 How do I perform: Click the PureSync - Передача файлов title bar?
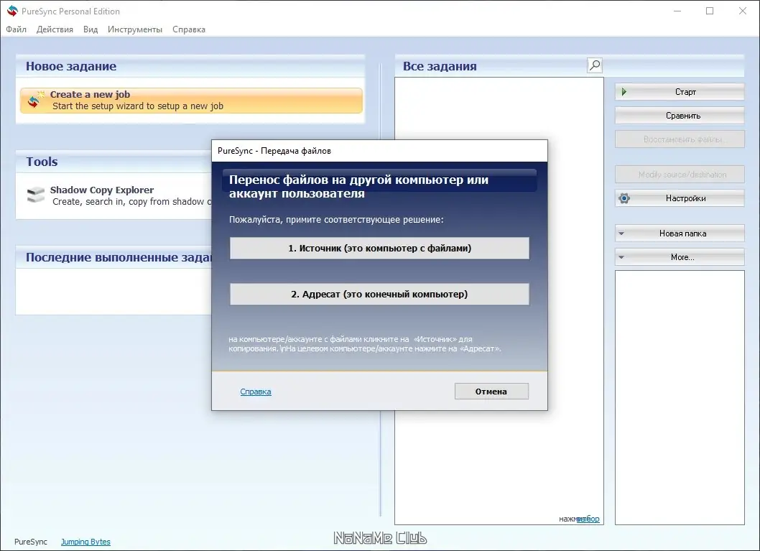click(x=379, y=151)
